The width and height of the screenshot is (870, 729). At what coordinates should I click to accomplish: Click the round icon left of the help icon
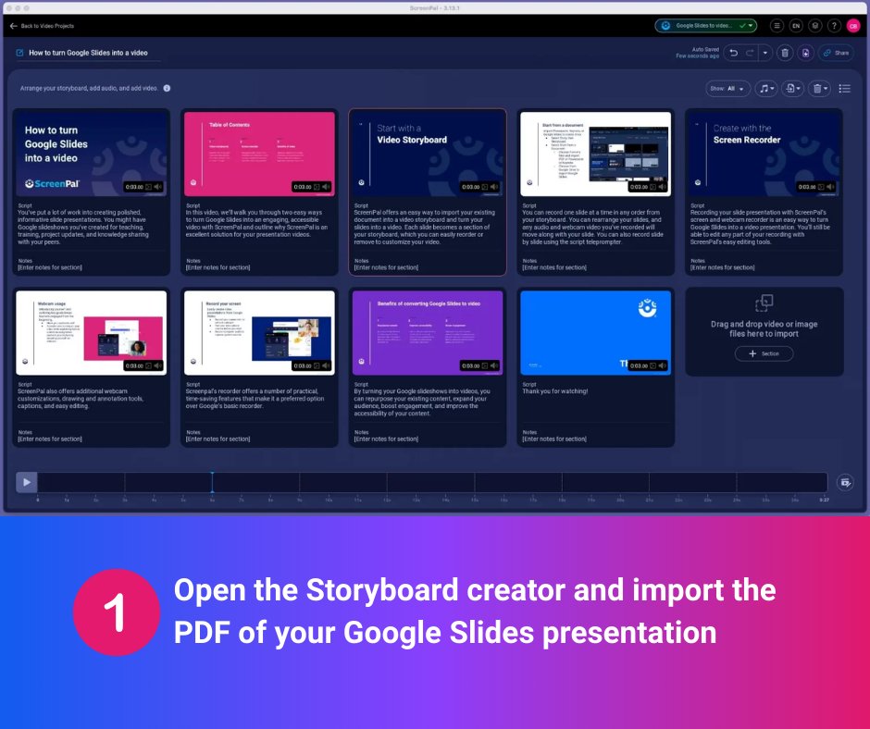[814, 26]
